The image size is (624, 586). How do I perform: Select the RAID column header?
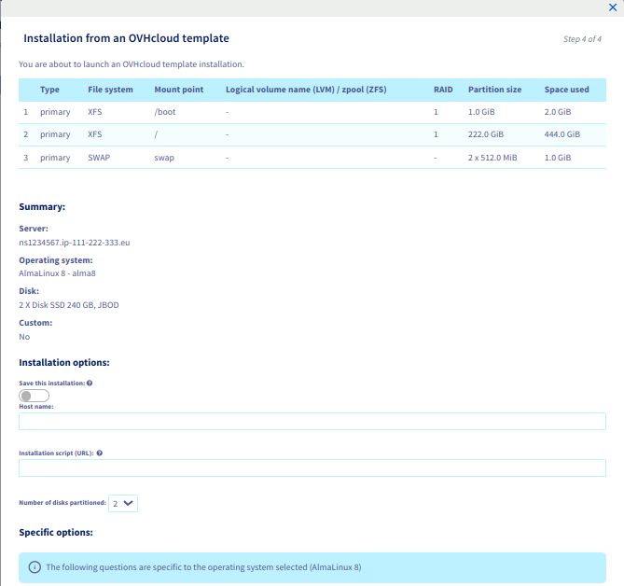442,90
